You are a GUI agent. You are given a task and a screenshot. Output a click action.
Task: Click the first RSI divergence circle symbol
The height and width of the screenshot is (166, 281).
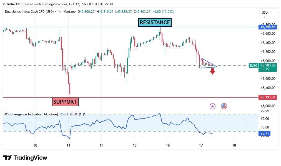(71, 114)
